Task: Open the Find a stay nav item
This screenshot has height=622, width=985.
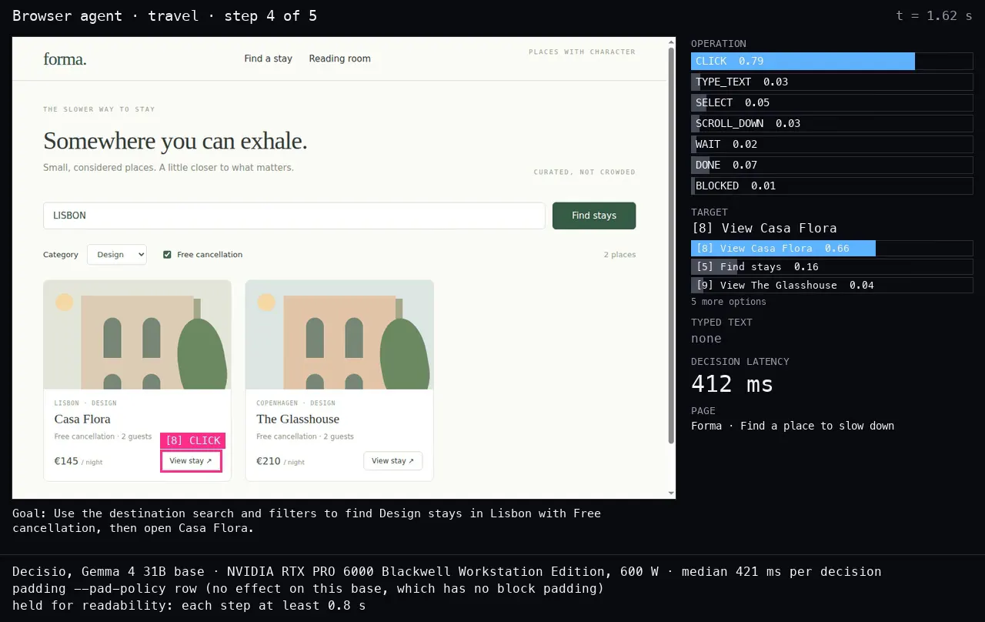Action: [x=268, y=59]
